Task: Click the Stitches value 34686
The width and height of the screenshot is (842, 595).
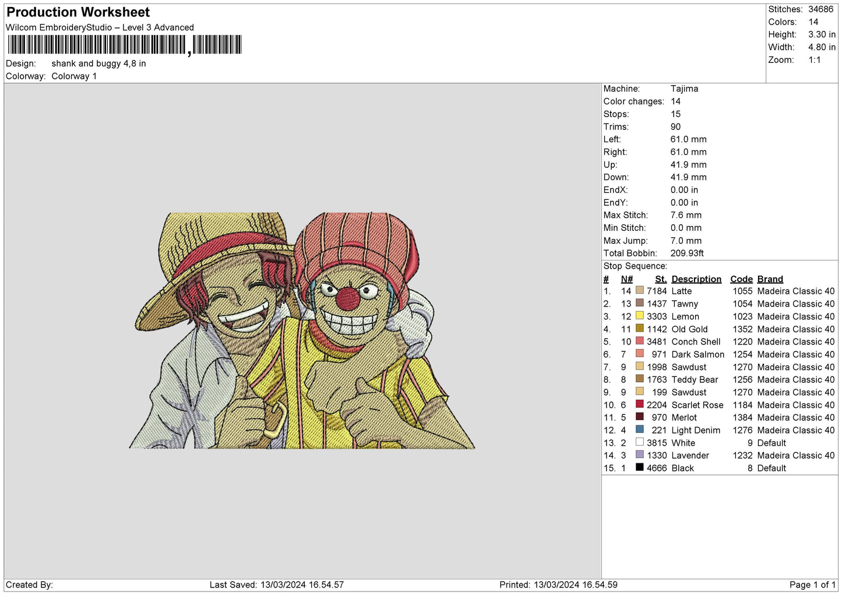Action: pos(820,9)
